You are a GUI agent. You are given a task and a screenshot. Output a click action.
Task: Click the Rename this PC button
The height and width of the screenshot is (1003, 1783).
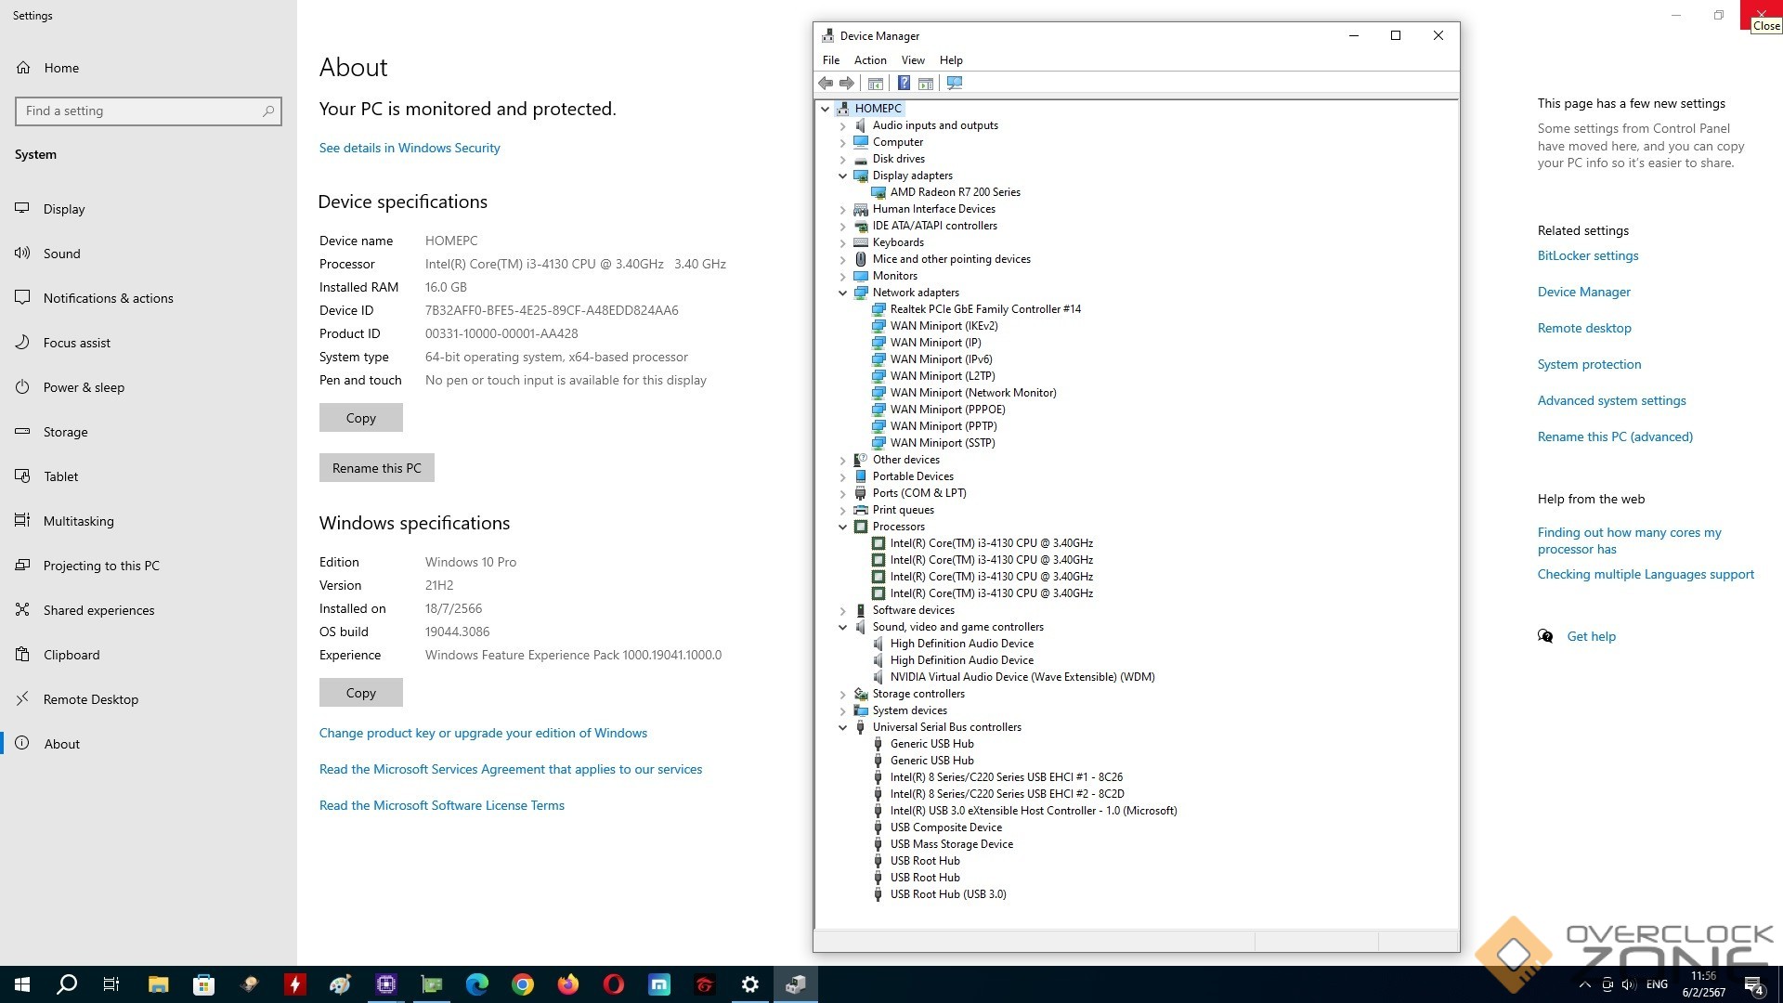point(376,468)
